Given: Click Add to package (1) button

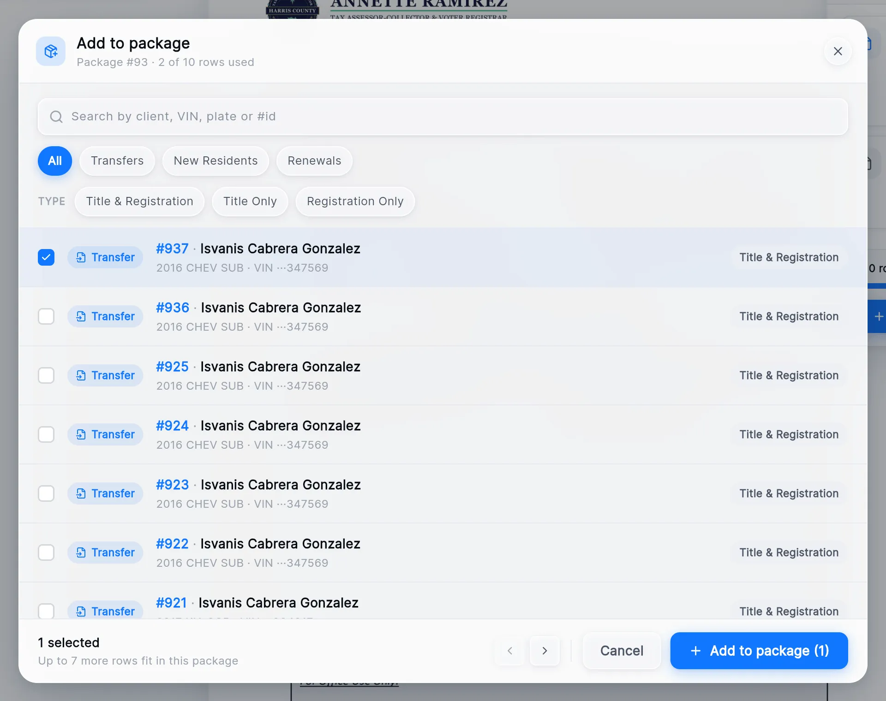Looking at the screenshot, I should click(x=759, y=651).
